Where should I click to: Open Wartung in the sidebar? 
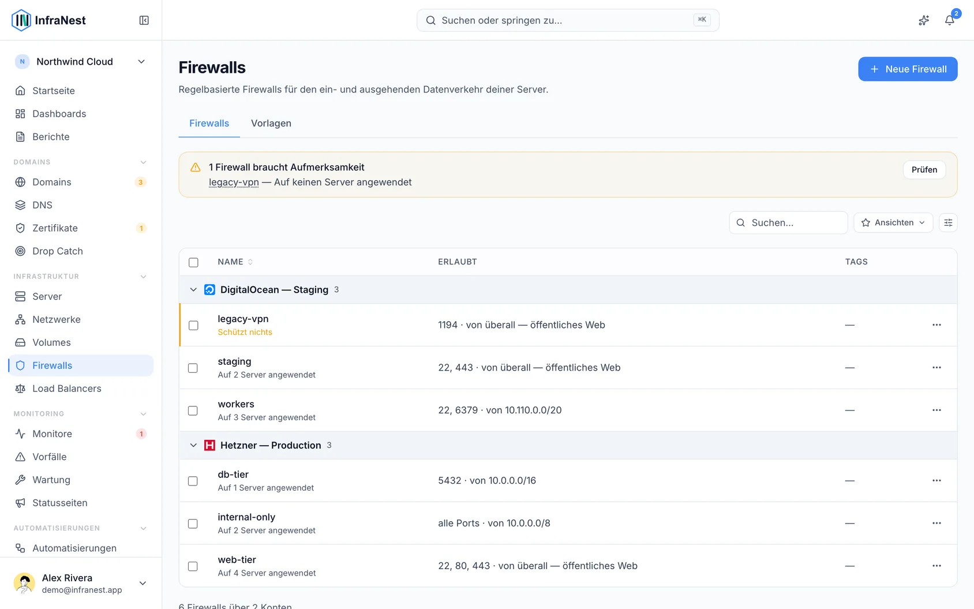click(x=81, y=480)
